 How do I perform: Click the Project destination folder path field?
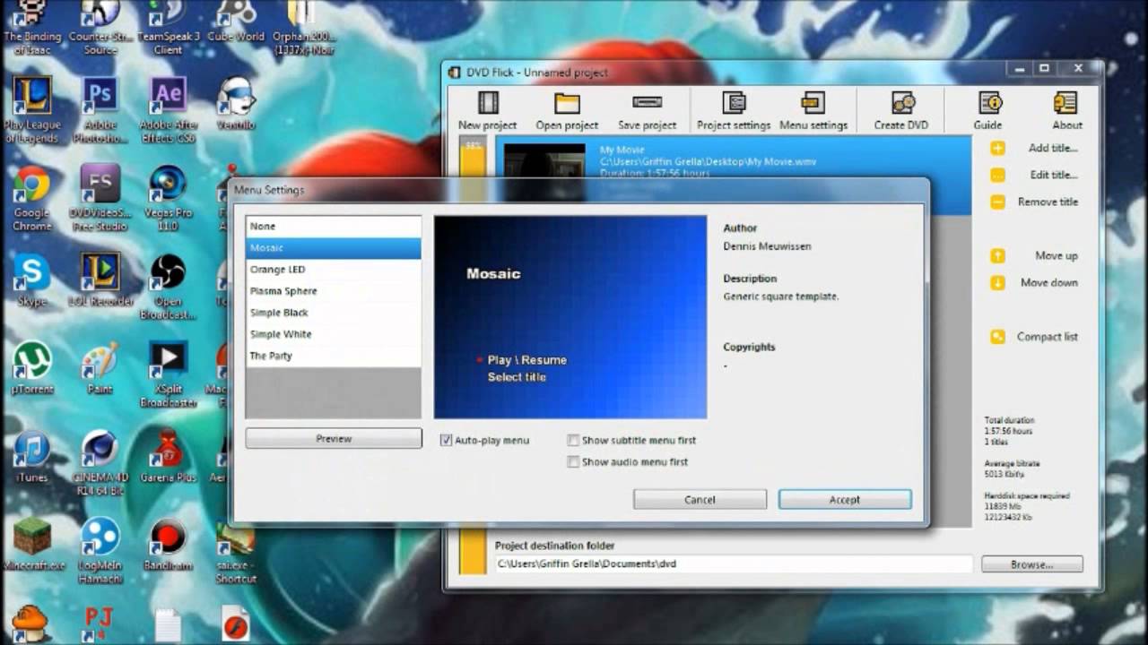pyautogui.click(x=734, y=564)
